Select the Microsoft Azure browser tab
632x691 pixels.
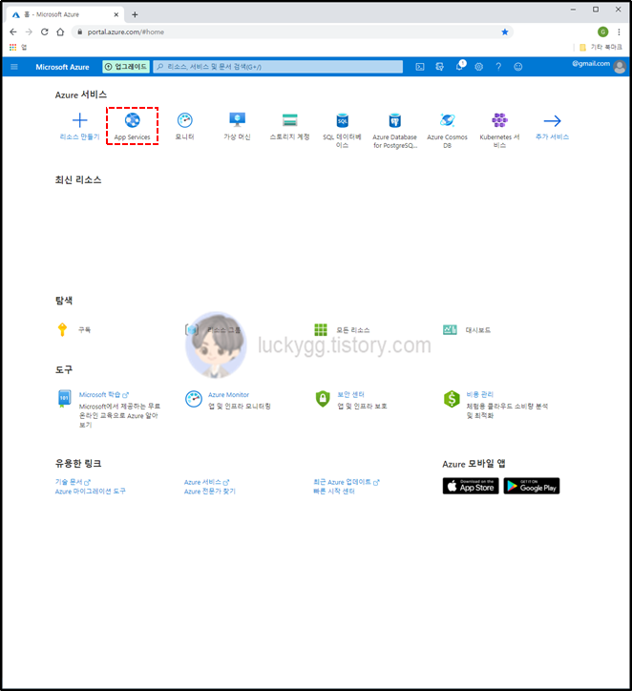pyautogui.click(x=64, y=14)
